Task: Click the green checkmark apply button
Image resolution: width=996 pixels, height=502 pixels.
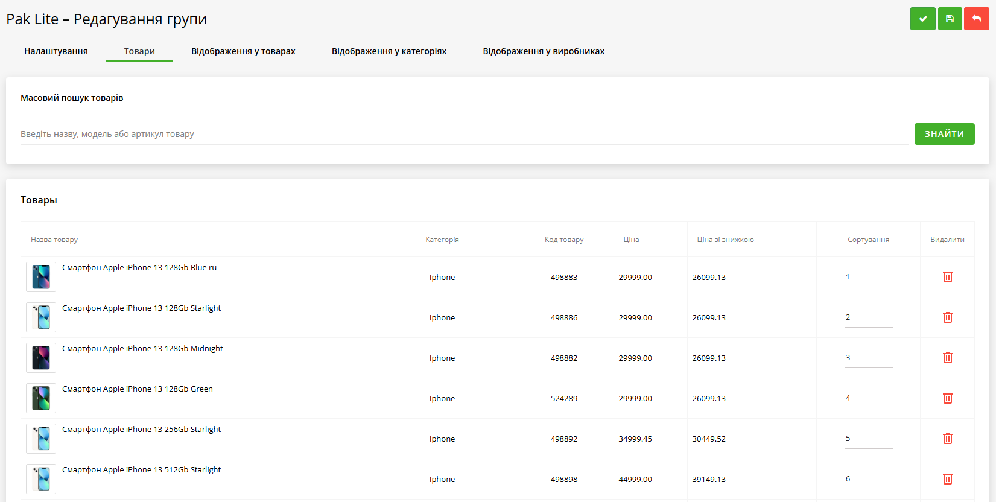Action: [x=922, y=19]
